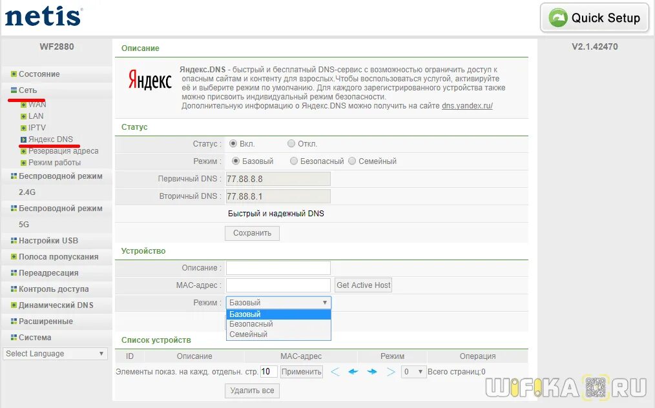Viewport: 655px width, 408px height.
Task: Click the Операция column header
Action: (x=477, y=356)
